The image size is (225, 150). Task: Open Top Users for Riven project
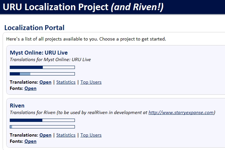pos(91,135)
